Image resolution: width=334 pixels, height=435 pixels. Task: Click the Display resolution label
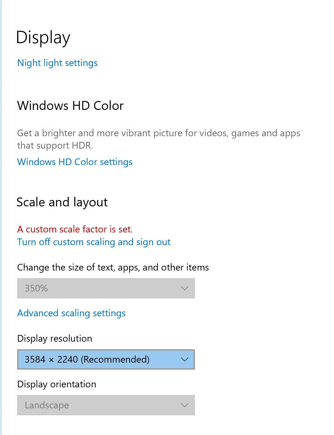tap(55, 338)
